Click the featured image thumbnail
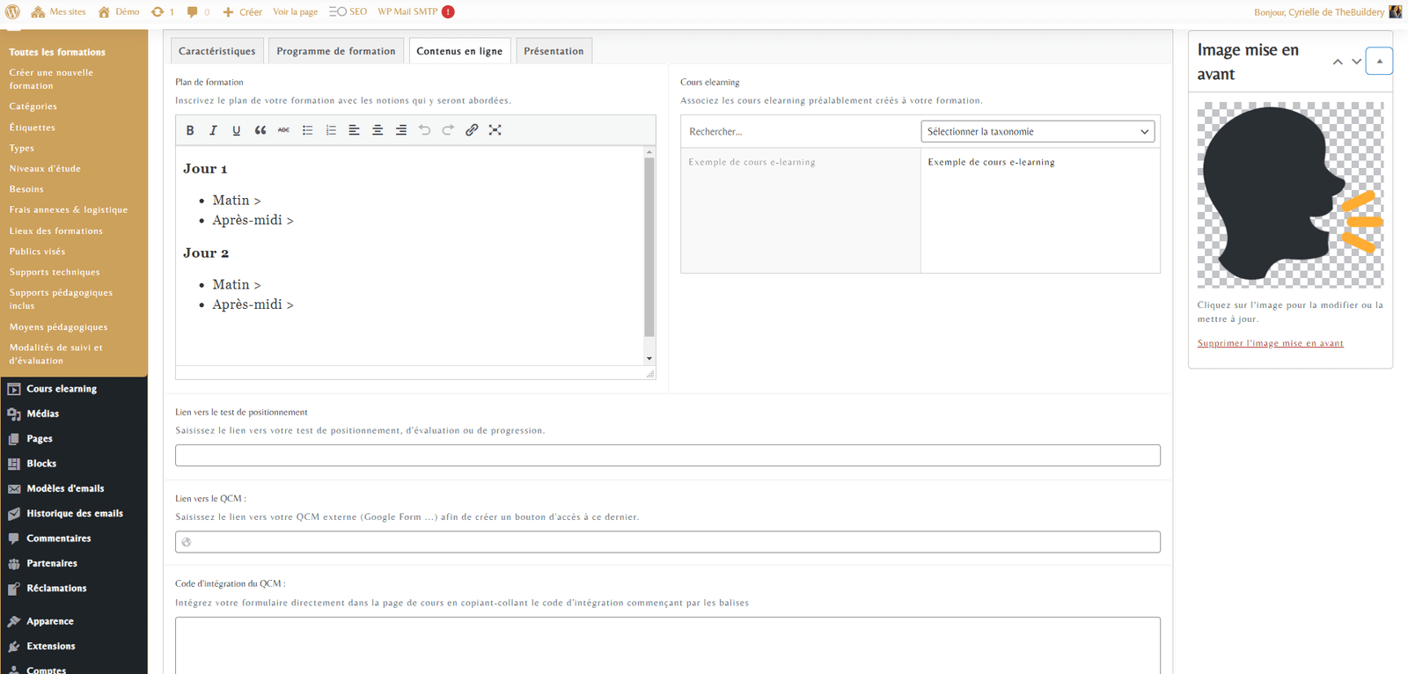This screenshot has height=674, width=1408. 1290,195
